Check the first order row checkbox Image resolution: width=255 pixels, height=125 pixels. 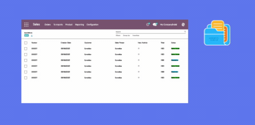26,49
